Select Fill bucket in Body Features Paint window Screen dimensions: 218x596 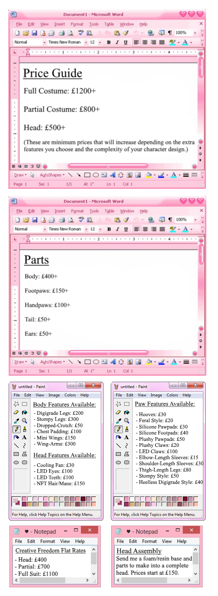coord(24,412)
